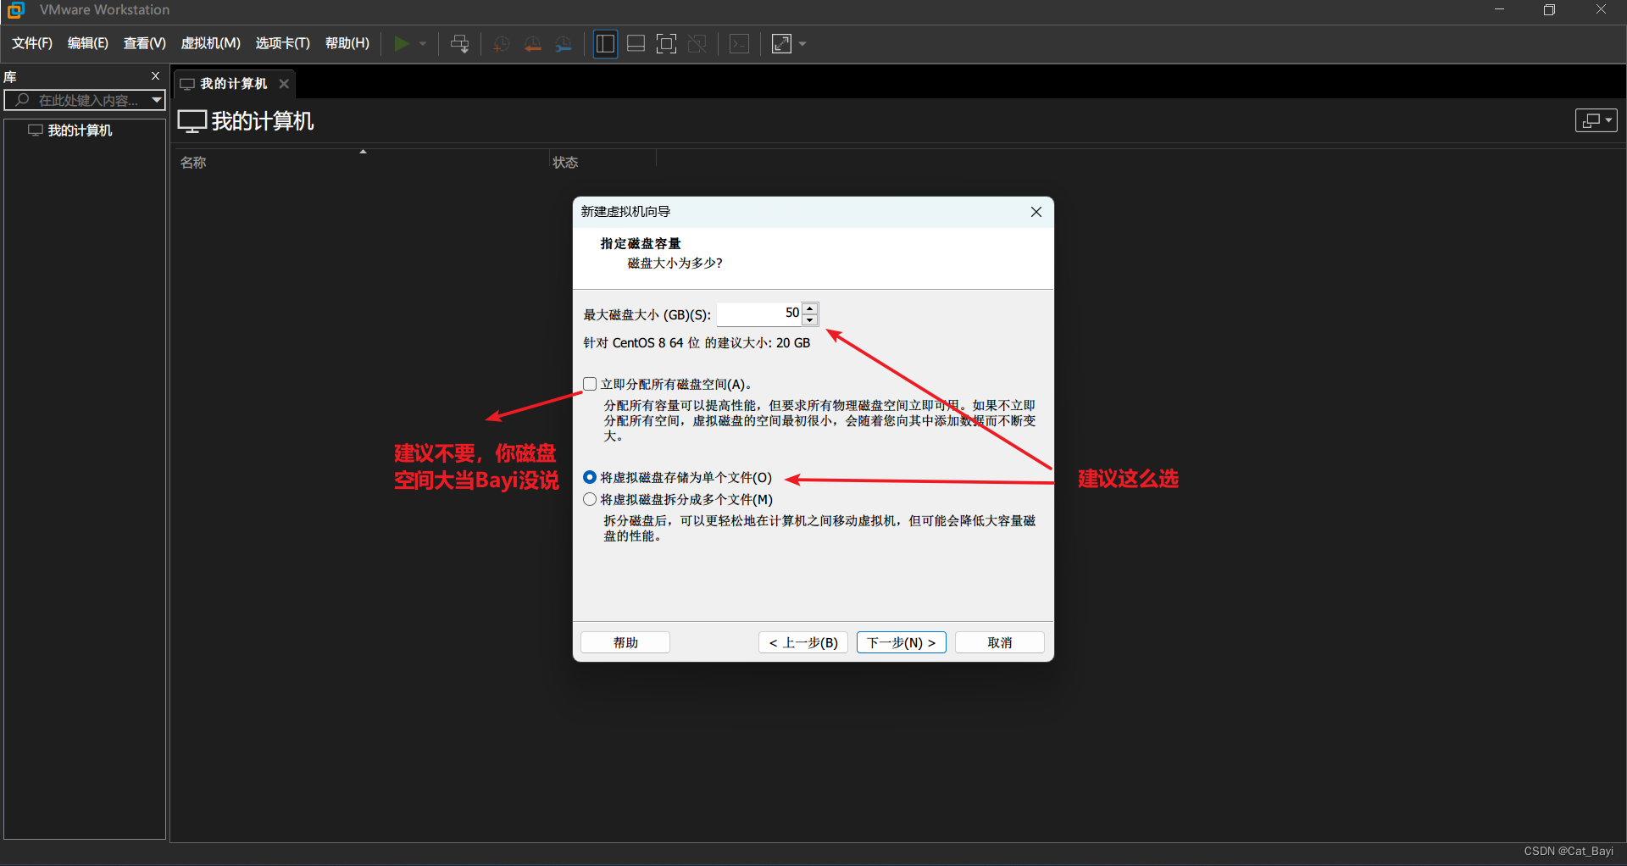Expand the library search dropdown arrow
The height and width of the screenshot is (866, 1627).
pyautogui.click(x=157, y=100)
